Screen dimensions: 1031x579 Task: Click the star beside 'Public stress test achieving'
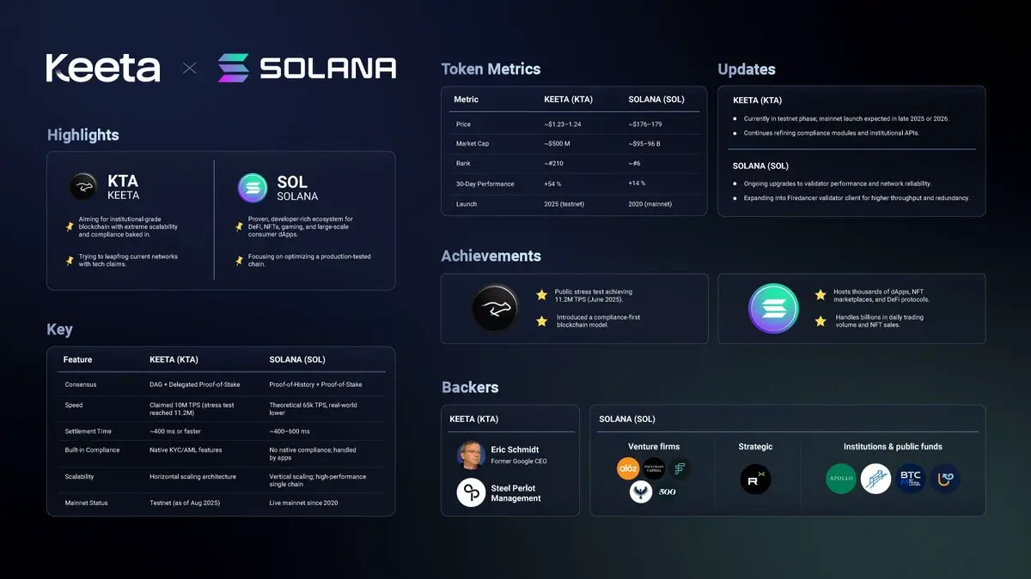[x=541, y=295]
